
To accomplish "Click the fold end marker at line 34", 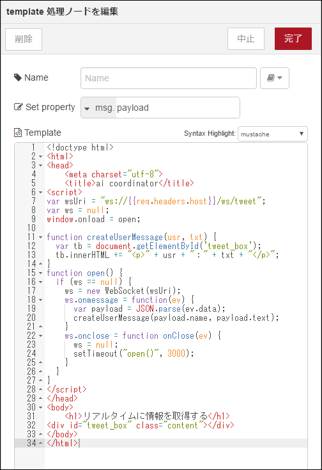I will (41, 443).
